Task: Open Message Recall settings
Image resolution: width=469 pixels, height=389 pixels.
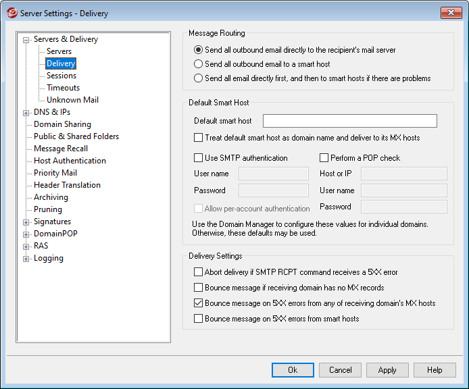Action: click(61, 149)
